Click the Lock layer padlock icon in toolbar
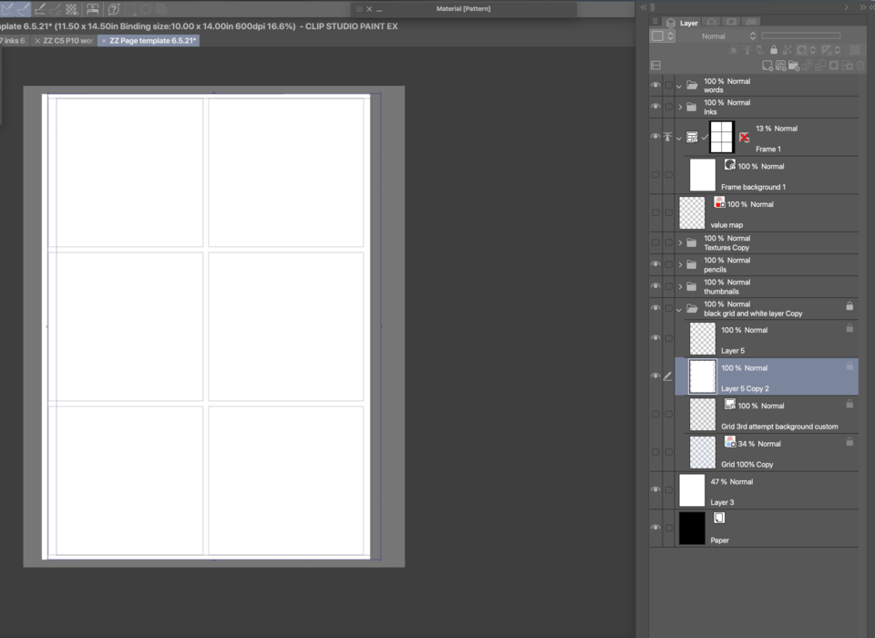This screenshot has width=875, height=638. [774, 50]
